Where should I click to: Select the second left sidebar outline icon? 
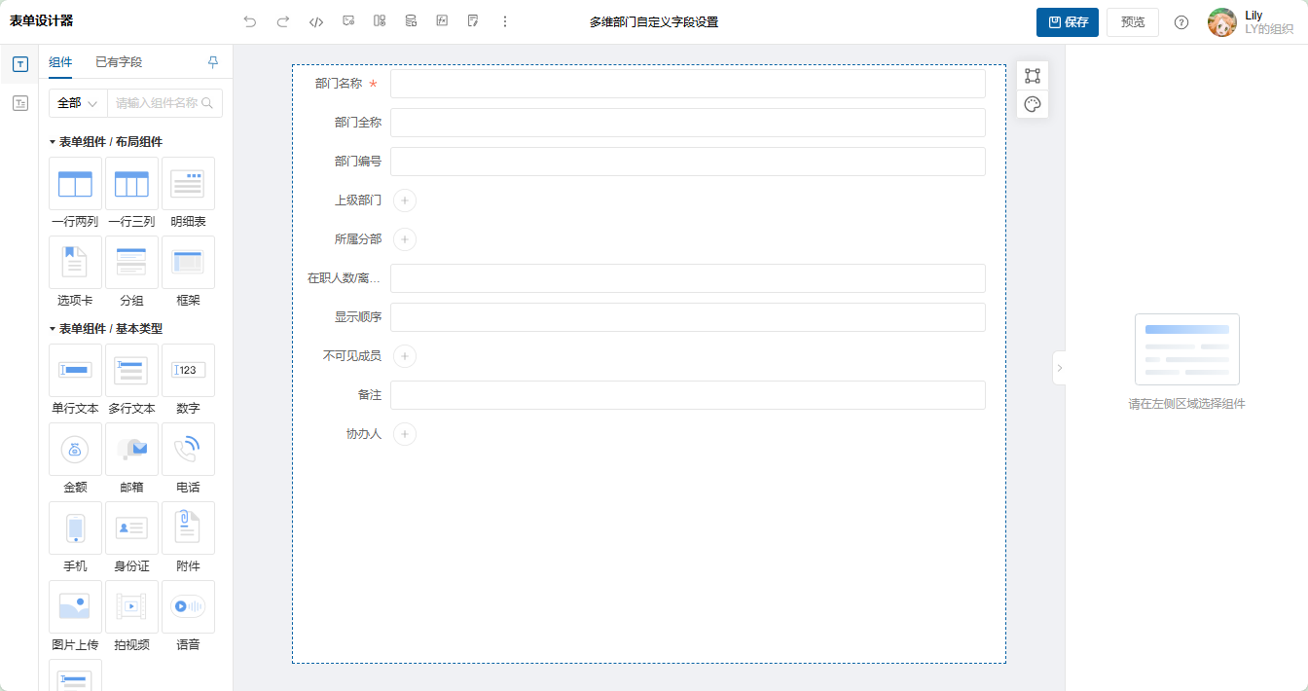pyautogui.click(x=20, y=103)
